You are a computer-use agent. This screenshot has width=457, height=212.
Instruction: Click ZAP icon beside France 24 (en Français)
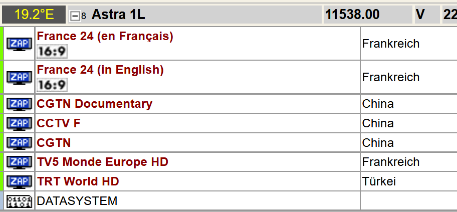(19, 44)
